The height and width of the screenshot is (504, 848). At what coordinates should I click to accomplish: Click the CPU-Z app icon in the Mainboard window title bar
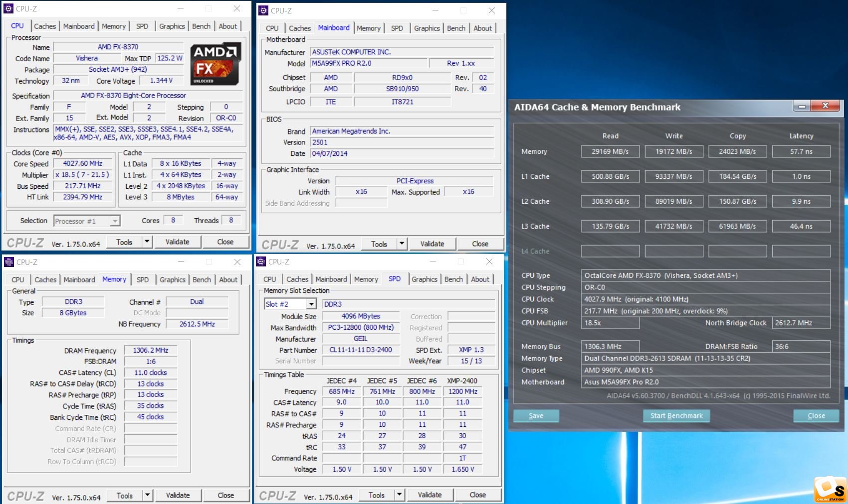(x=263, y=10)
